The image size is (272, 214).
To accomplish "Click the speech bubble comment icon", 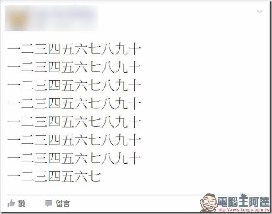I will tap(49, 203).
